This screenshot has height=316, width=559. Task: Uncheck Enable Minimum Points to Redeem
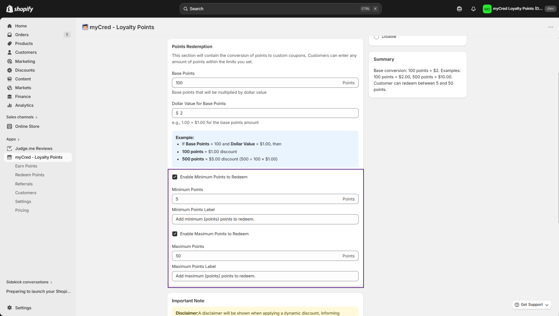(x=175, y=177)
